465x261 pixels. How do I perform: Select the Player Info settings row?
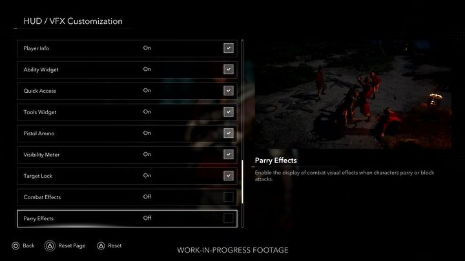click(127, 48)
